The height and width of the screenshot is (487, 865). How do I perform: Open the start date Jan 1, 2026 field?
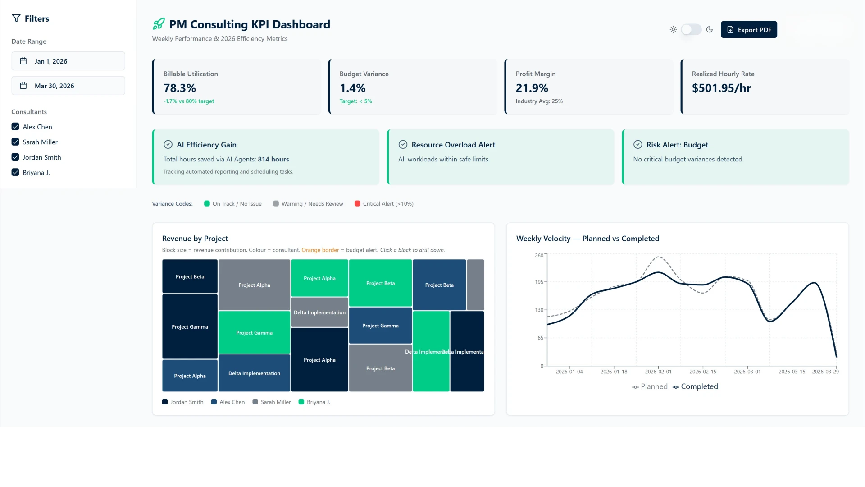68,61
